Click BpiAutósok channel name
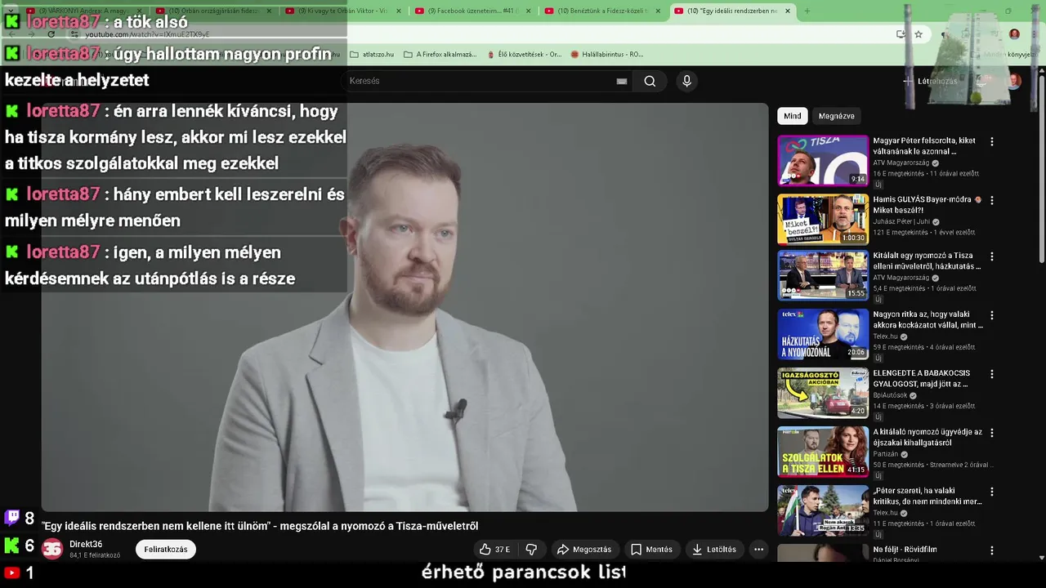1046x588 pixels. pyautogui.click(x=890, y=395)
